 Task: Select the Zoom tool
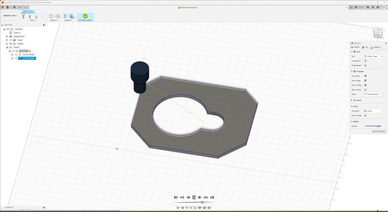click(x=191, y=208)
